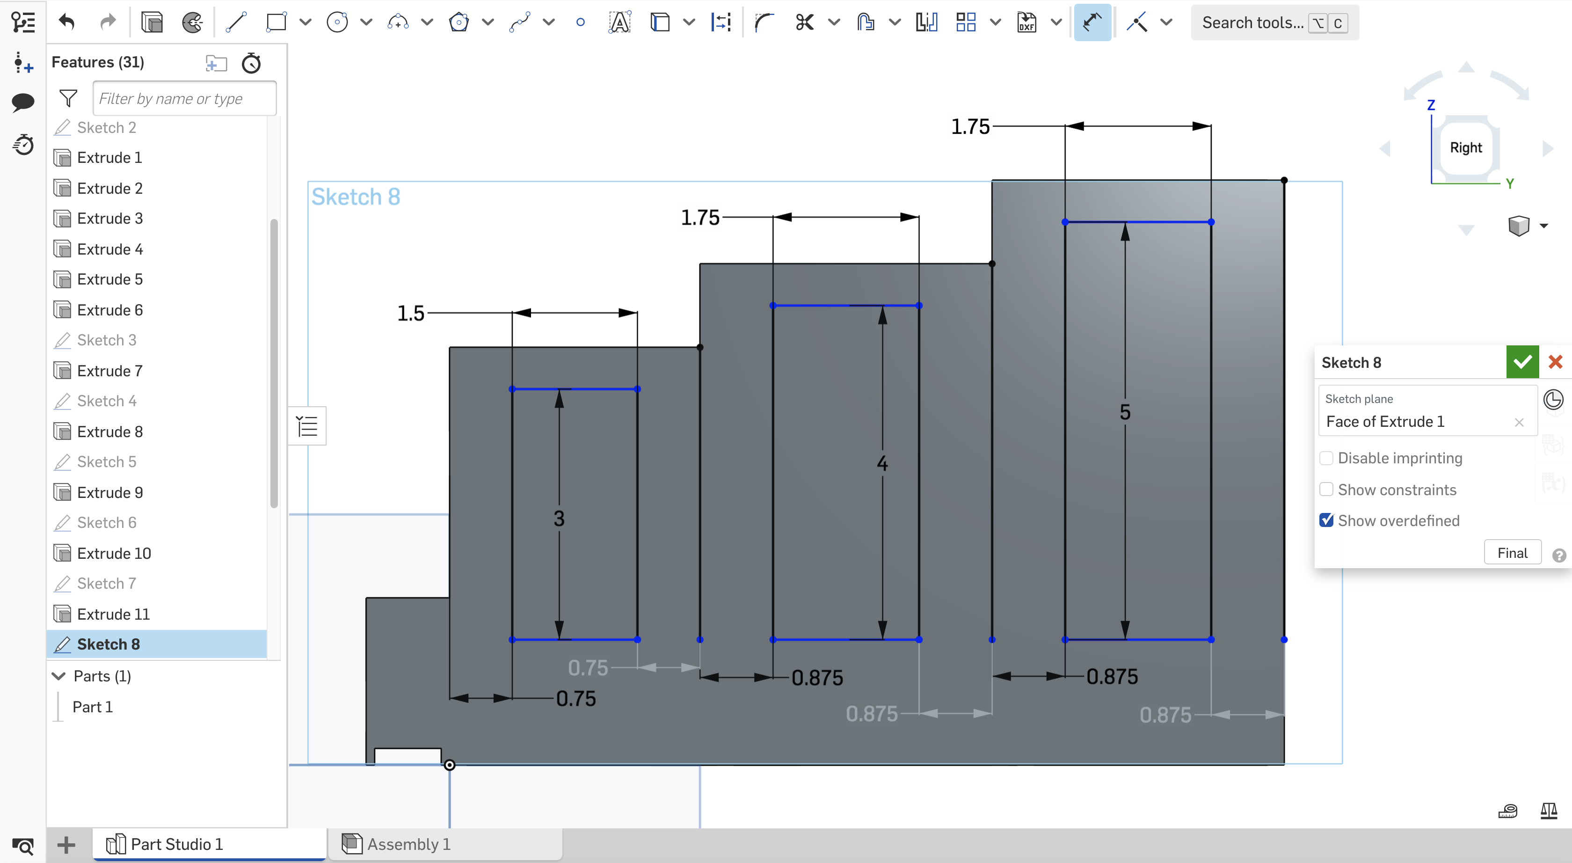The width and height of the screenshot is (1572, 863).
Task: Open the Export sketch as DXF tool
Action: coord(1026,22)
